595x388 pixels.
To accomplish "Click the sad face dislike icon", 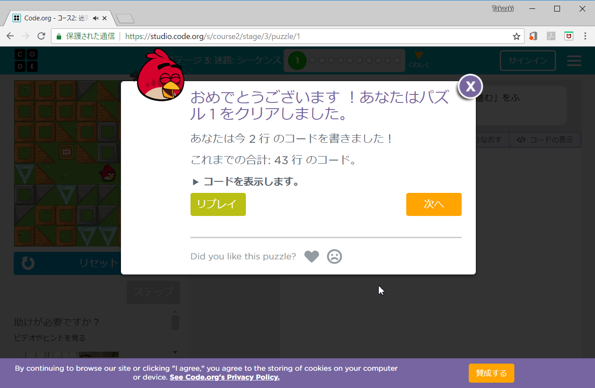I will 334,256.
